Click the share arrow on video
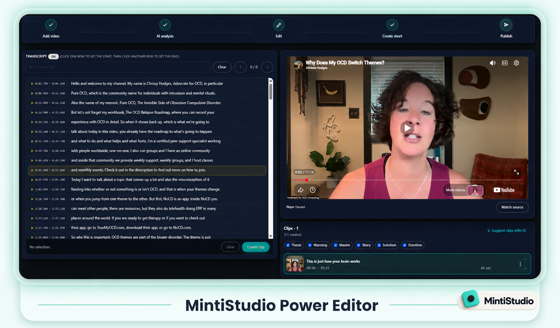560x328 pixels. pos(301,190)
